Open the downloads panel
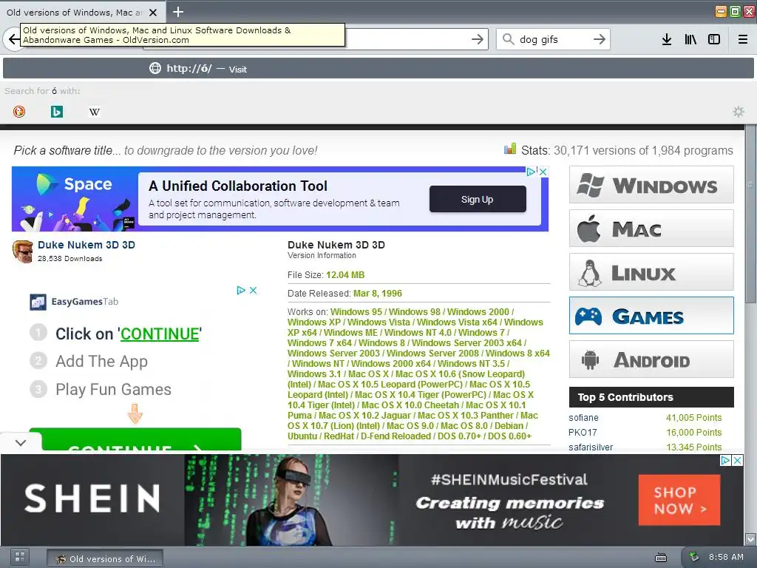Image resolution: width=757 pixels, height=568 pixels. [x=667, y=40]
